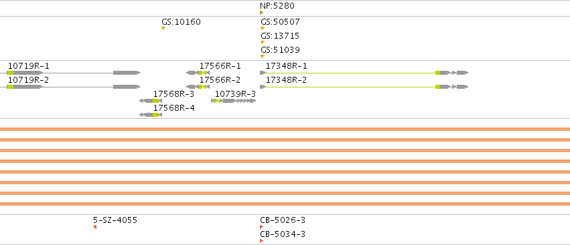
Task: Select the 17348R-1 transcript intron line
Action: pos(351,73)
